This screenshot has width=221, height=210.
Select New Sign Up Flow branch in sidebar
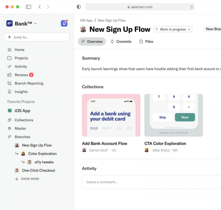pyautogui.click(x=37, y=145)
